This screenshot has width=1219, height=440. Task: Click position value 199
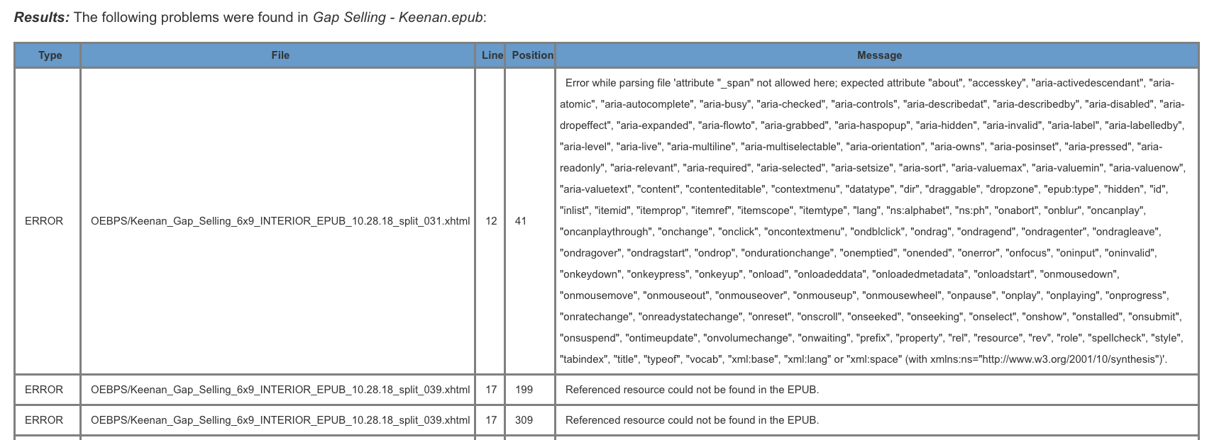pos(524,390)
